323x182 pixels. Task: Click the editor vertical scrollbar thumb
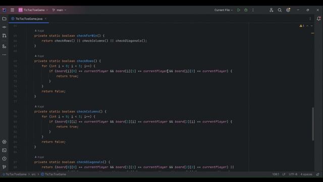click(313, 124)
